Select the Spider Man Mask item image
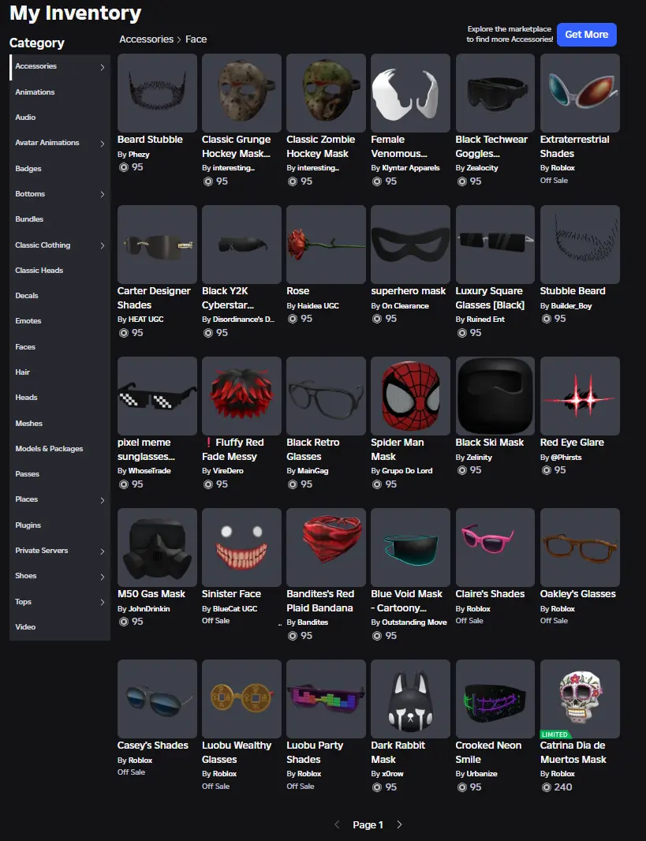The height and width of the screenshot is (841, 646). point(410,396)
